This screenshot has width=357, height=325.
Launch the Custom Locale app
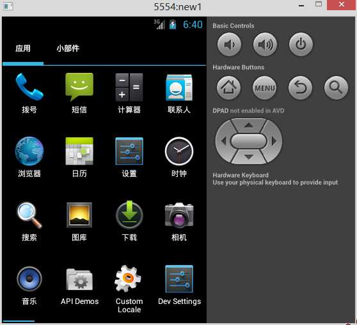click(x=128, y=279)
